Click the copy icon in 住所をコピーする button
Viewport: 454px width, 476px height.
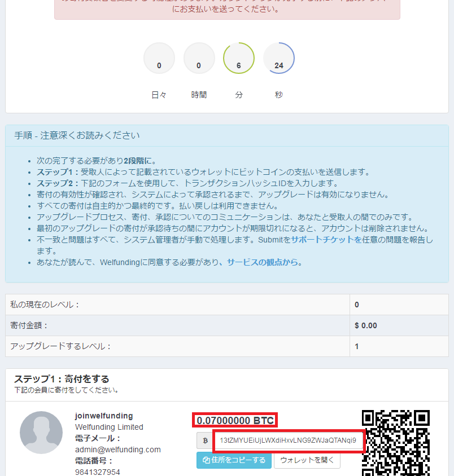coord(206,461)
